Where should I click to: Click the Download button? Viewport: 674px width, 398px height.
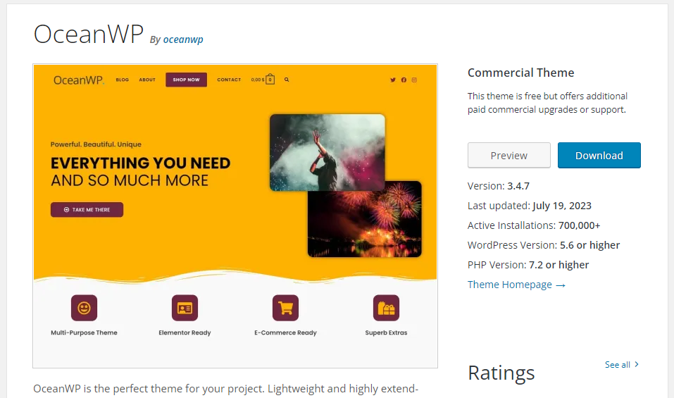599,155
